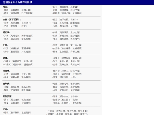Select the 僵蠶 herb entry

[66, 87]
